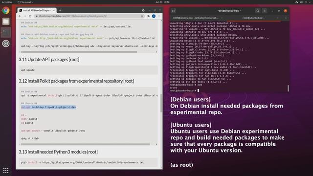
Task: Click the Chrome page vertical scrollbar
Action: tap(161, 103)
